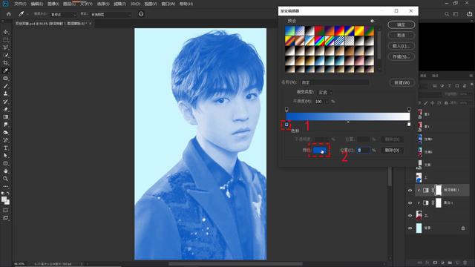Screen dimensions: 475x267
Task: Open Quick Mask mode icon
Action: 5,210
